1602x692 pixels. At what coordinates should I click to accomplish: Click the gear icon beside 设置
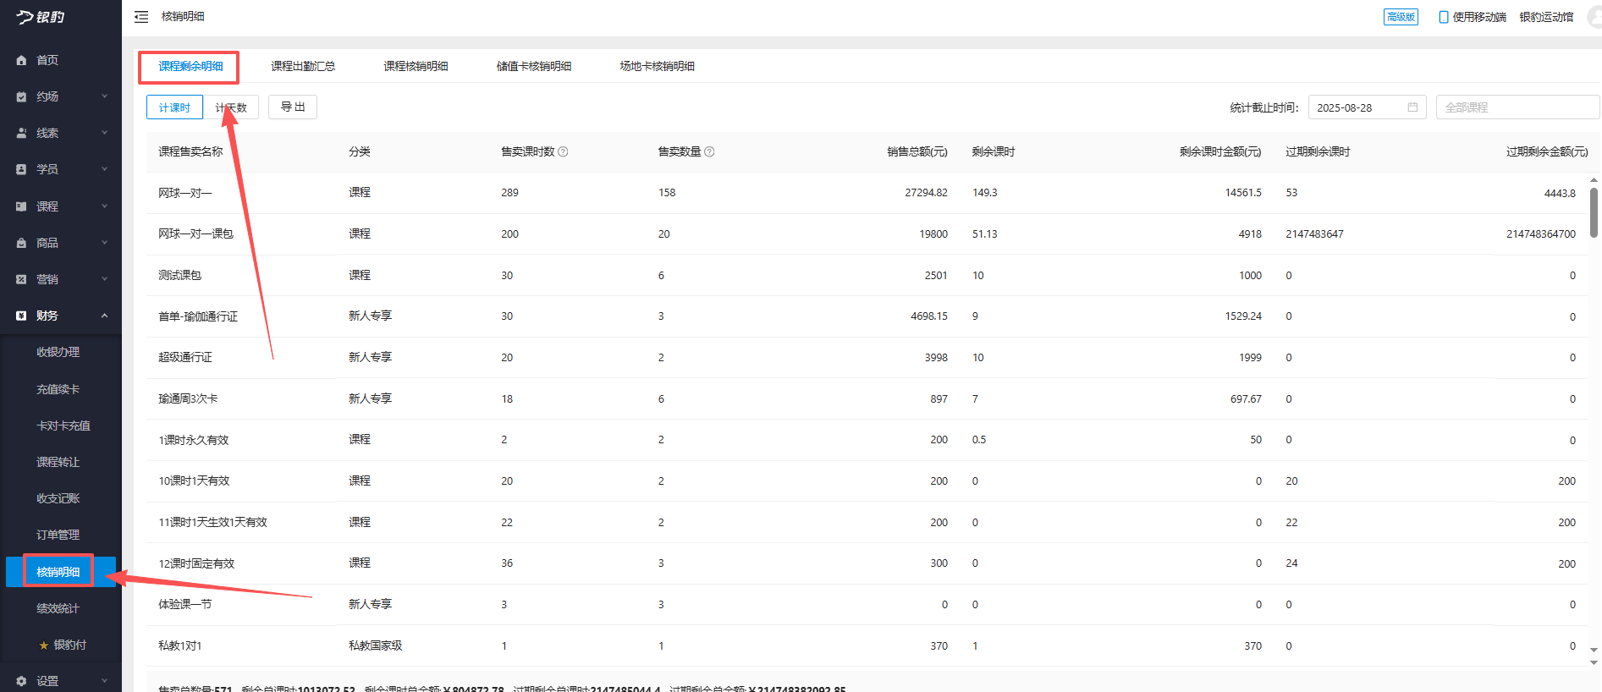[x=21, y=681]
